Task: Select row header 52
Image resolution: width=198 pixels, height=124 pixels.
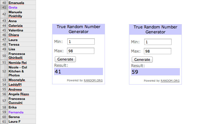Action: (4, 71)
